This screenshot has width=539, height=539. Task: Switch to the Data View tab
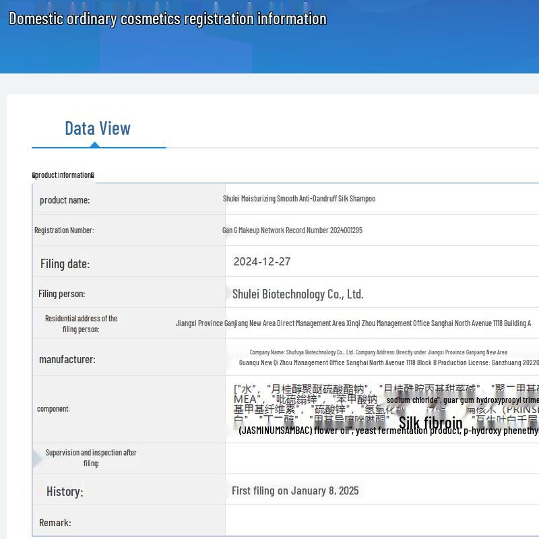pyautogui.click(x=98, y=128)
